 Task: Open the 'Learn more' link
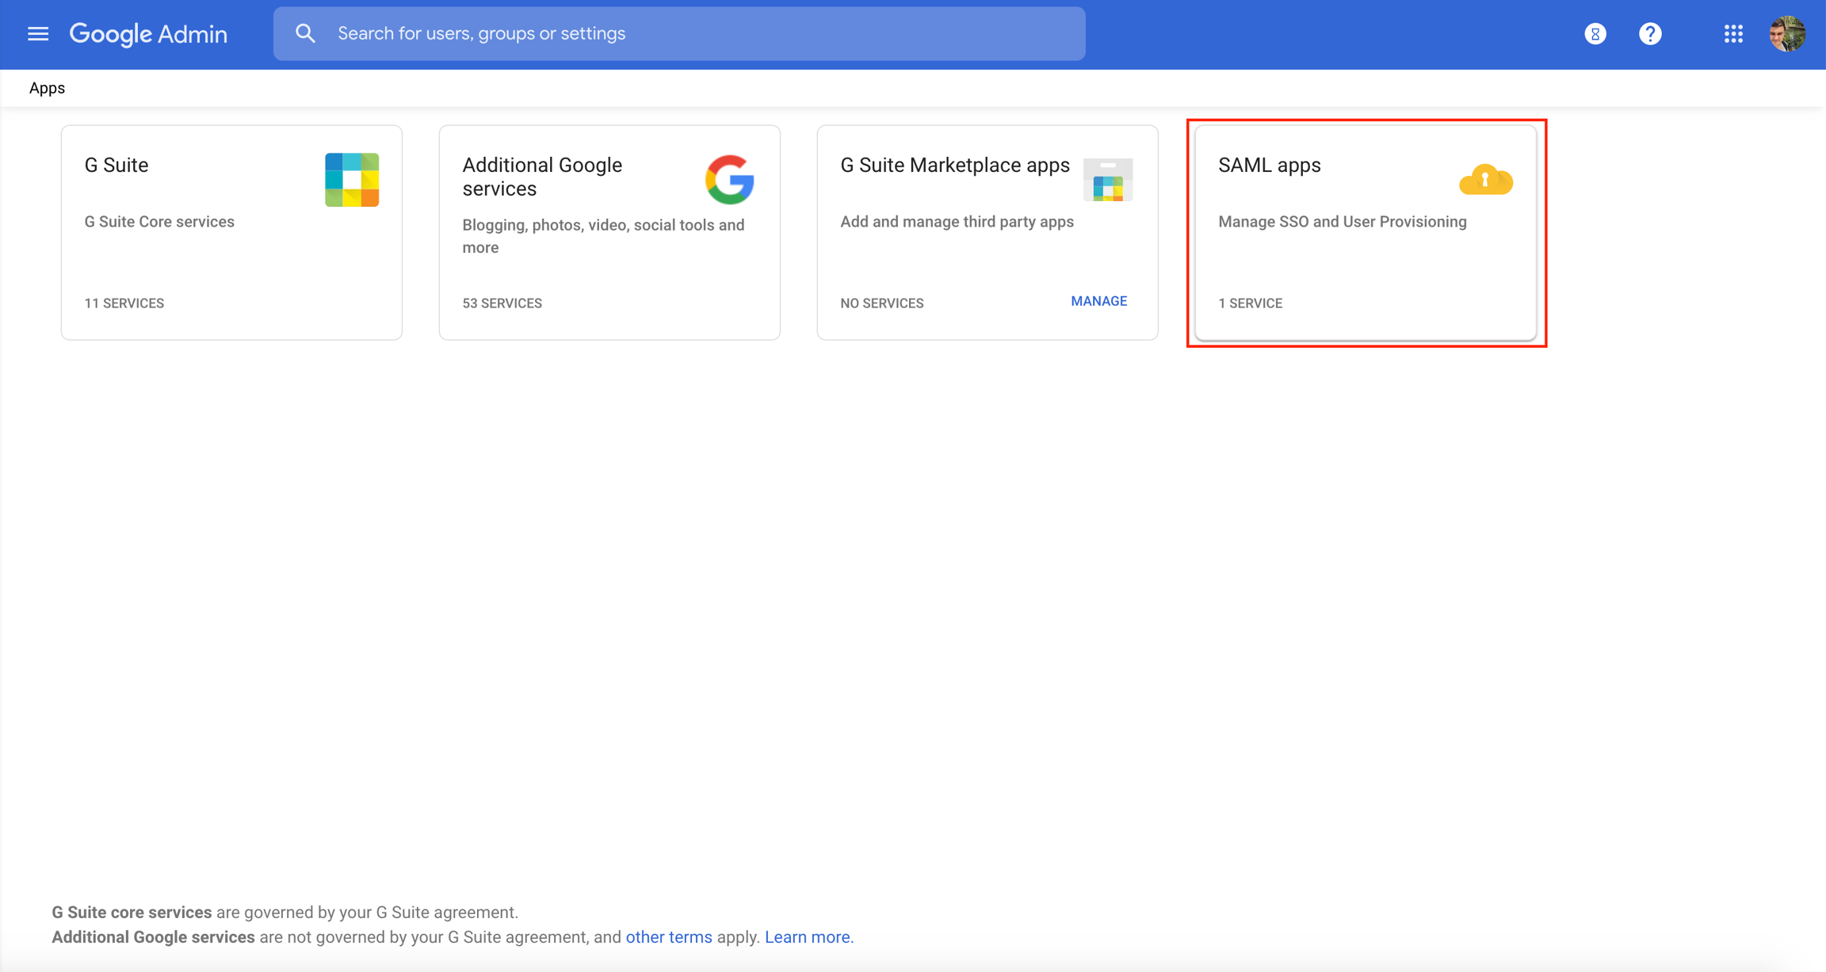coord(808,937)
